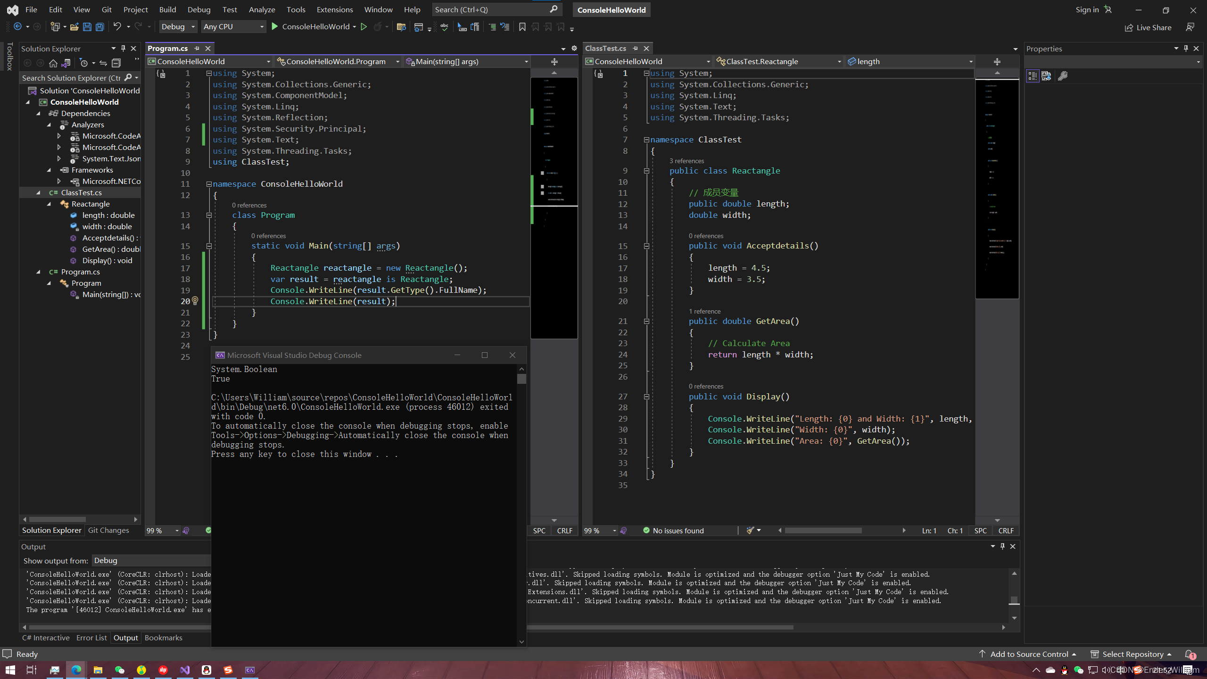Click the Search (Ctrl+Q) input box
The height and width of the screenshot is (679, 1207).
(490, 9)
